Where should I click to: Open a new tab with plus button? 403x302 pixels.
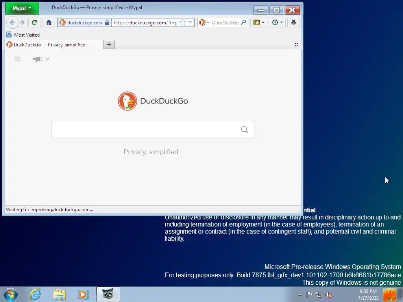(109, 44)
